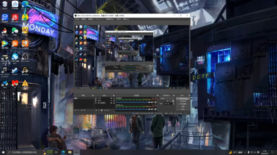277x155 pixels.
Task: Launch the red NetEase Cloud Music shortcut
Action: pyautogui.click(x=15, y=18)
